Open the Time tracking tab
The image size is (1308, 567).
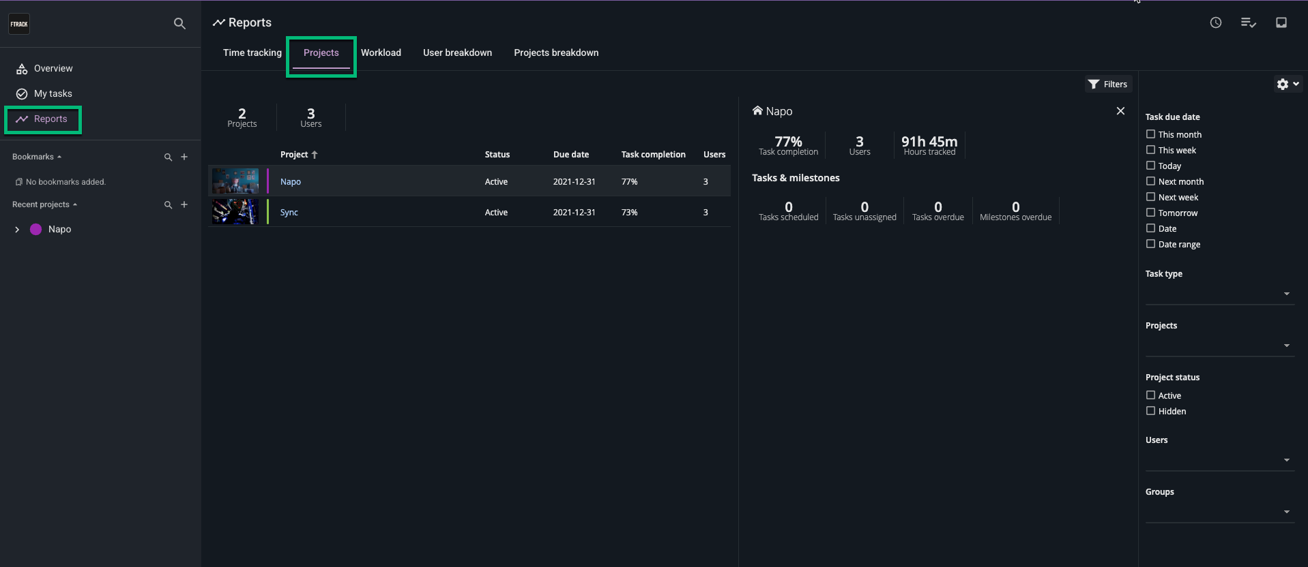point(252,52)
